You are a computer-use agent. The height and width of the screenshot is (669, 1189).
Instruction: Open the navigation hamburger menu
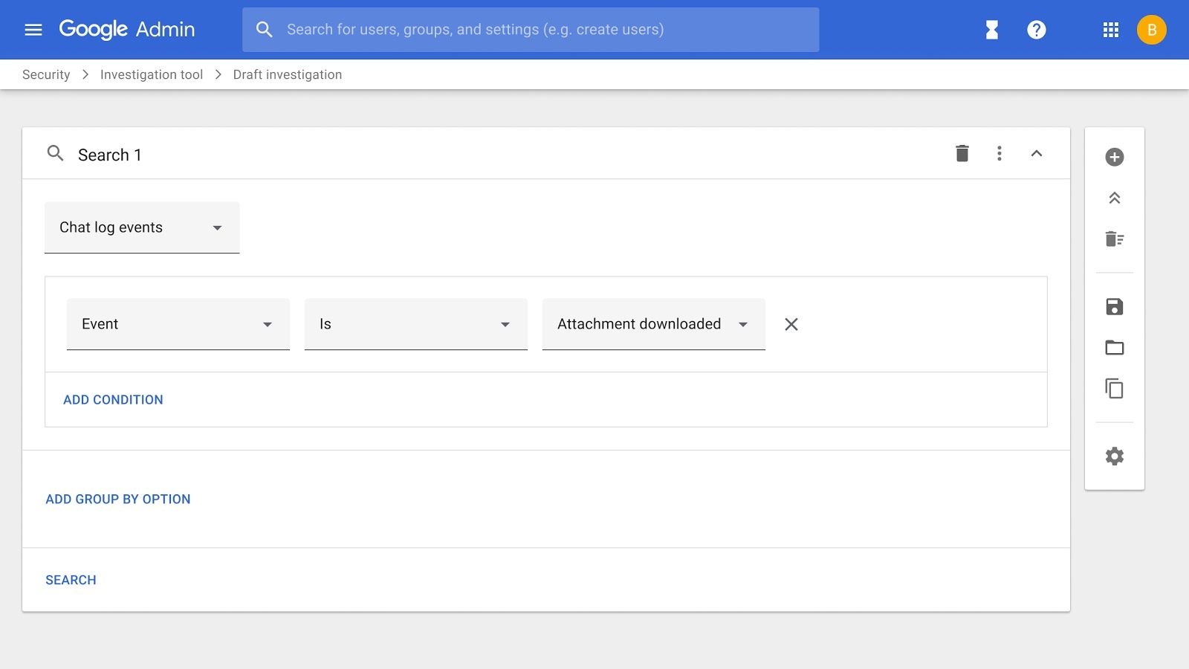tap(33, 30)
